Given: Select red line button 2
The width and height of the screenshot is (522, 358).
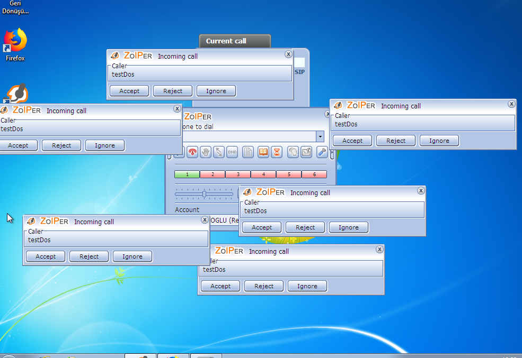Looking at the screenshot, I should (x=213, y=174).
